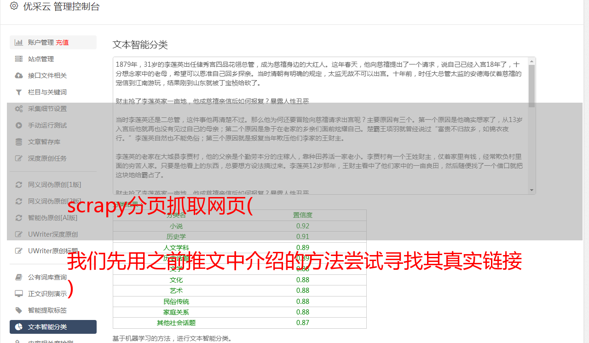The image size is (589, 343).
Task: Click the database icon for 文章暂存库
Action: 19,142
